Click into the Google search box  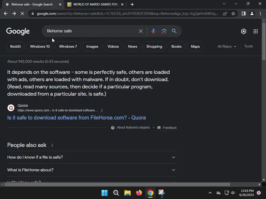[92, 31]
